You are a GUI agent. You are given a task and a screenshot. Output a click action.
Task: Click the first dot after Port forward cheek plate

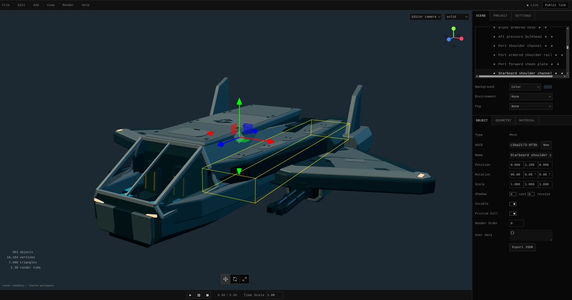coord(552,64)
